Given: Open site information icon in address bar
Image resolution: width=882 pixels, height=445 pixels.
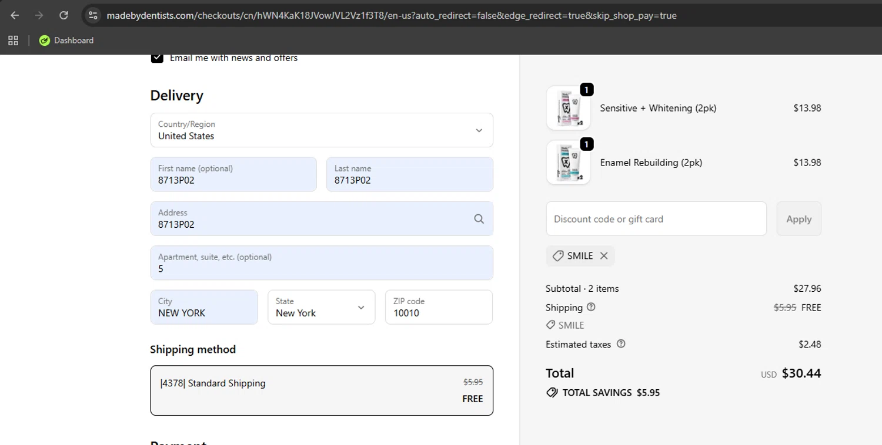Looking at the screenshot, I should click(x=92, y=15).
